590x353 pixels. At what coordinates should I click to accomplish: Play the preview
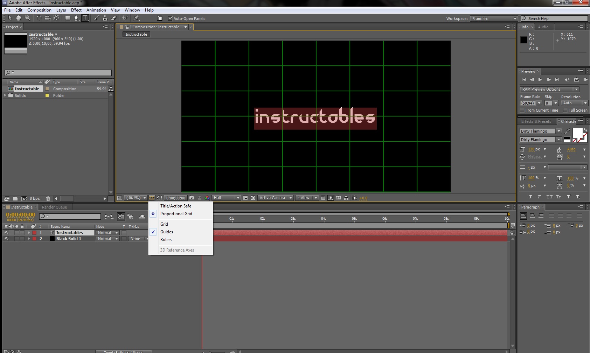pyautogui.click(x=540, y=80)
